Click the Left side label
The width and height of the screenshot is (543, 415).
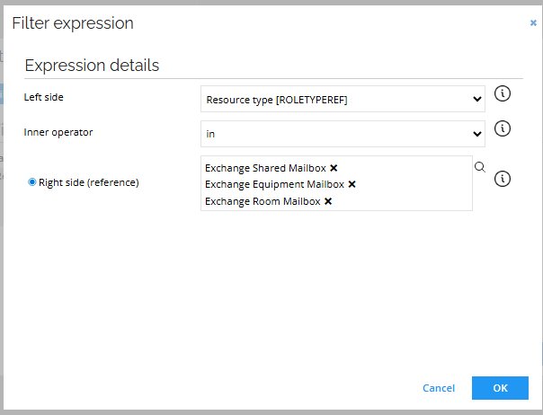tap(44, 96)
